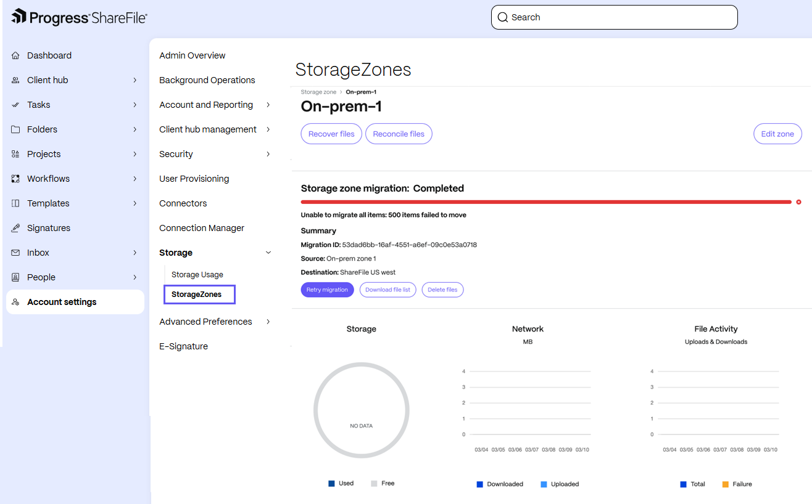
Task: Expand the Workflows sidebar chevron
Action: pyautogui.click(x=135, y=179)
